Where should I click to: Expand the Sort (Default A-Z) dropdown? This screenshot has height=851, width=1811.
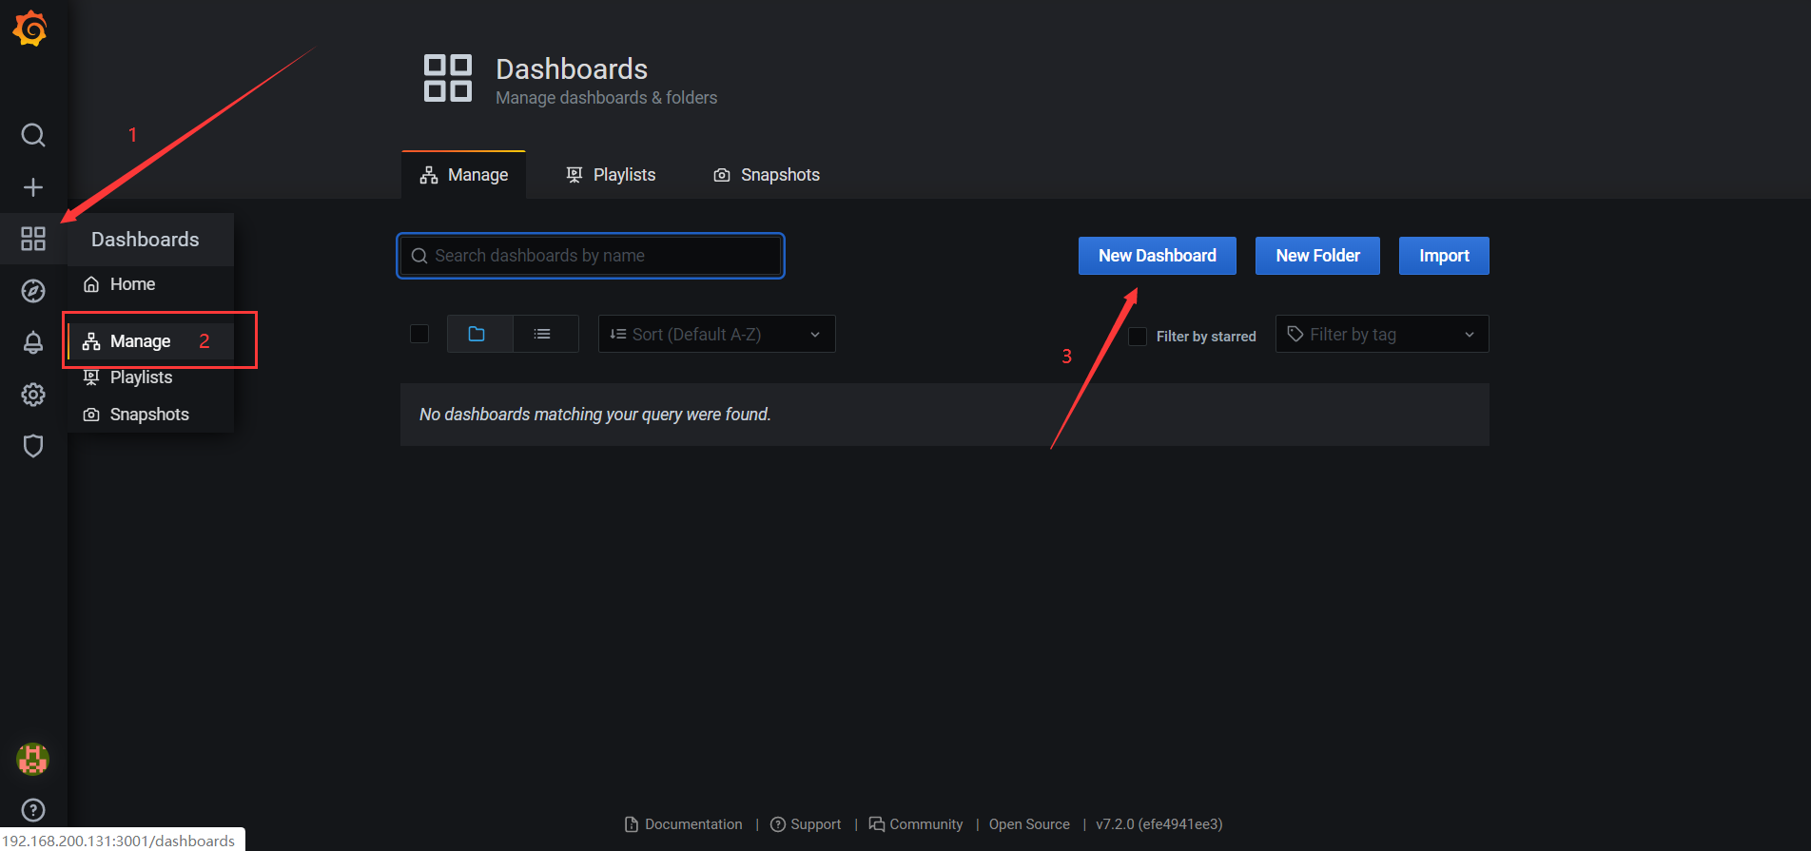tap(716, 334)
